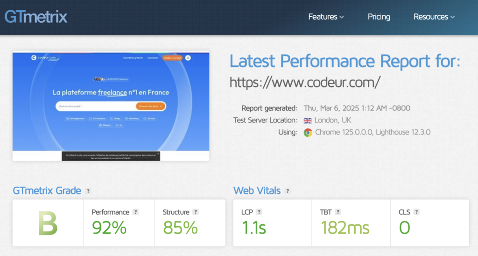478x256 pixels.
Task: Click the help icon beside Web Vitals
Action: point(288,191)
